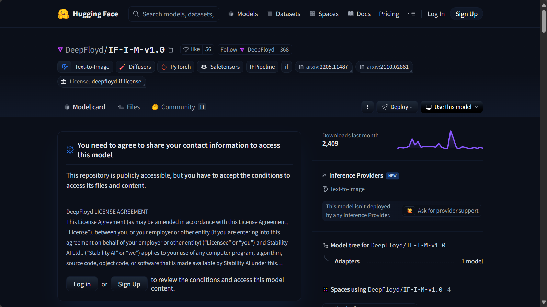Go to Models in the navbar
This screenshot has height=307, width=547.
[x=243, y=14]
